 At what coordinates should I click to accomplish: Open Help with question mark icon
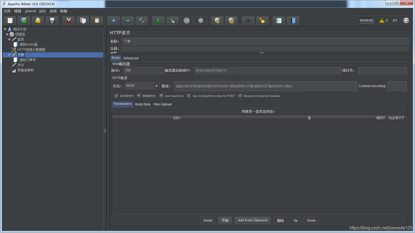pyautogui.click(x=293, y=20)
